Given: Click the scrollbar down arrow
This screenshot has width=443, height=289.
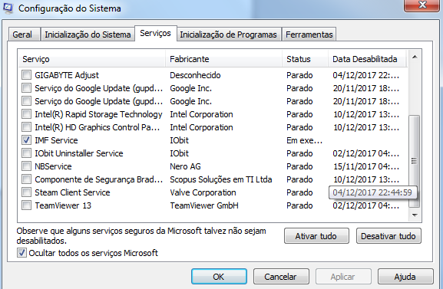Looking at the screenshot, I should pos(415,215).
